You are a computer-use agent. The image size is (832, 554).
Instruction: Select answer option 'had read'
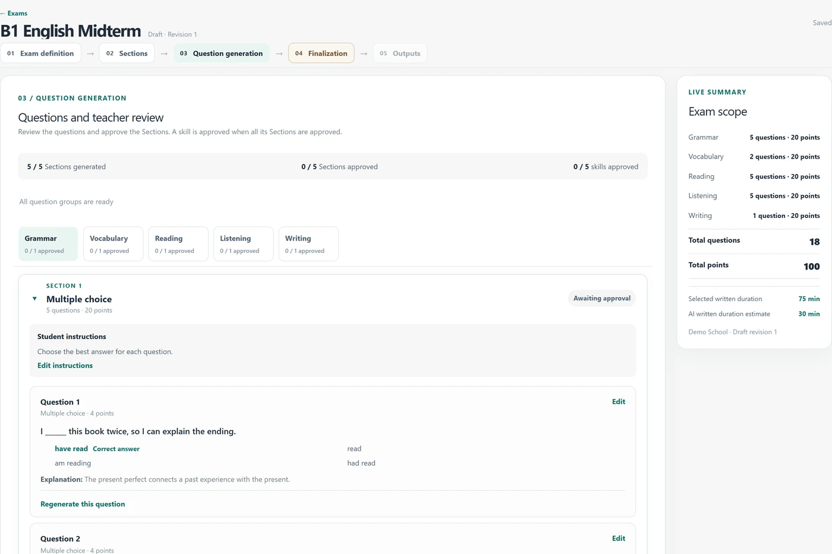pos(361,463)
